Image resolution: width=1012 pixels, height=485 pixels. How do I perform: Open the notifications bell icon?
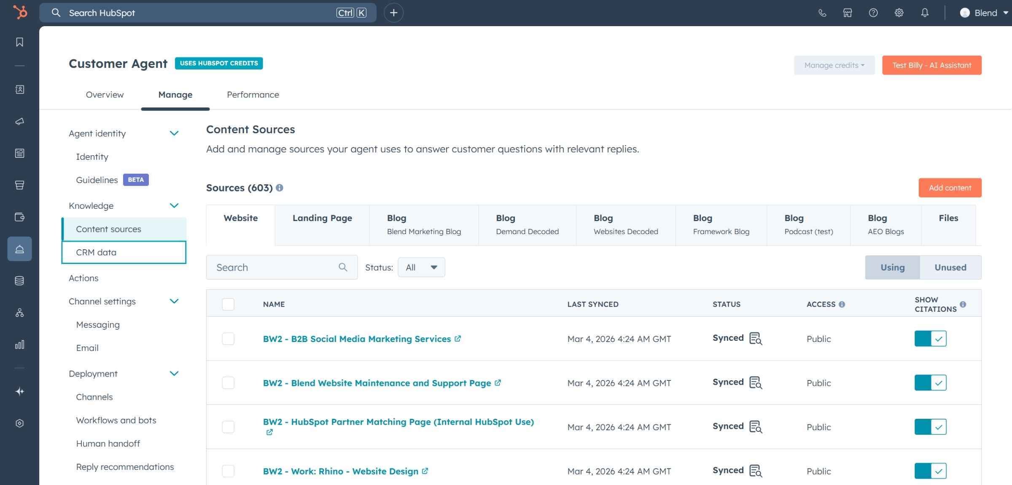click(x=924, y=13)
